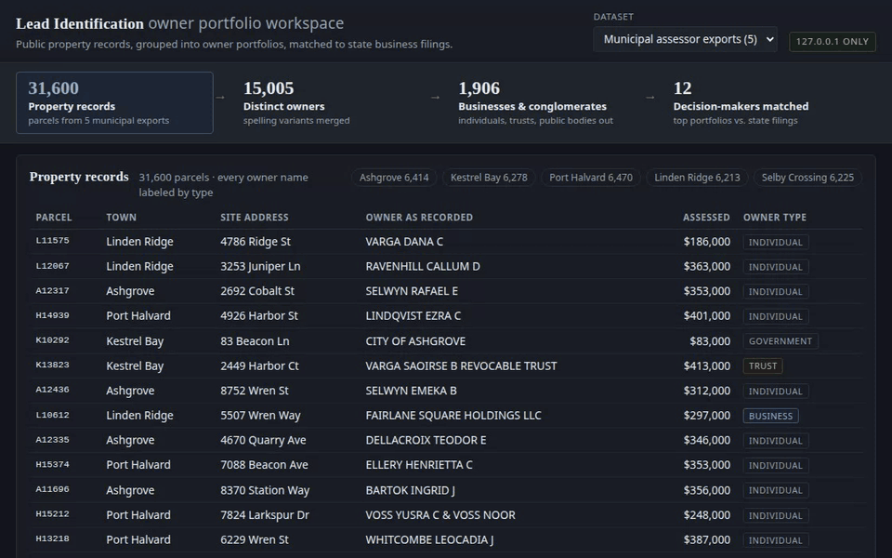
Task: Sort by the SITE ADDRESS column header
Action: pos(255,218)
